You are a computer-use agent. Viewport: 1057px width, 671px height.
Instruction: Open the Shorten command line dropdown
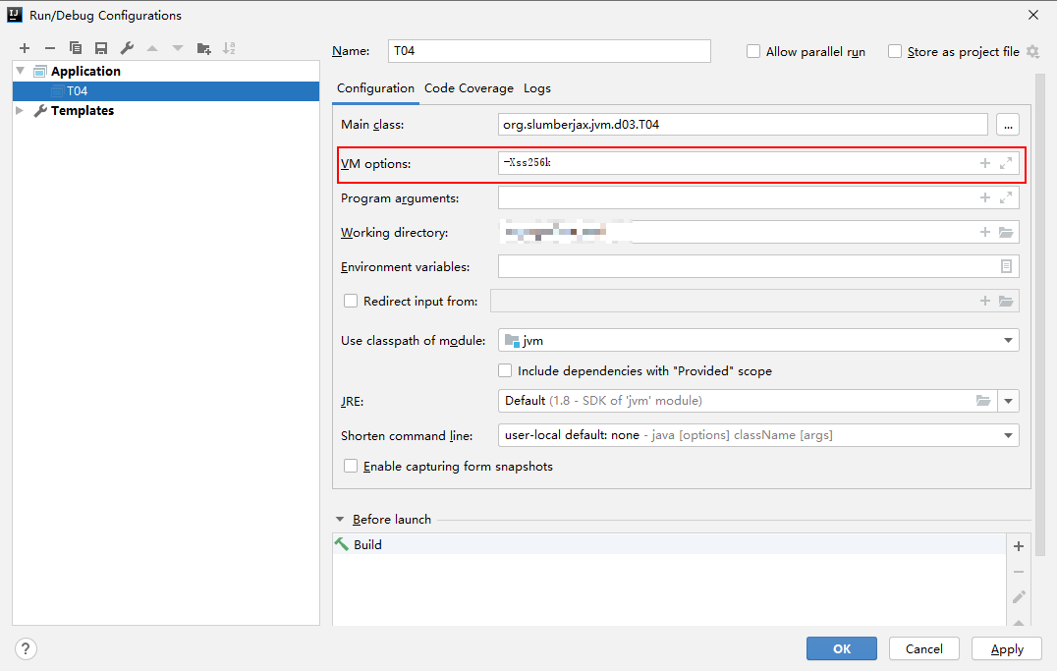tap(1008, 435)
